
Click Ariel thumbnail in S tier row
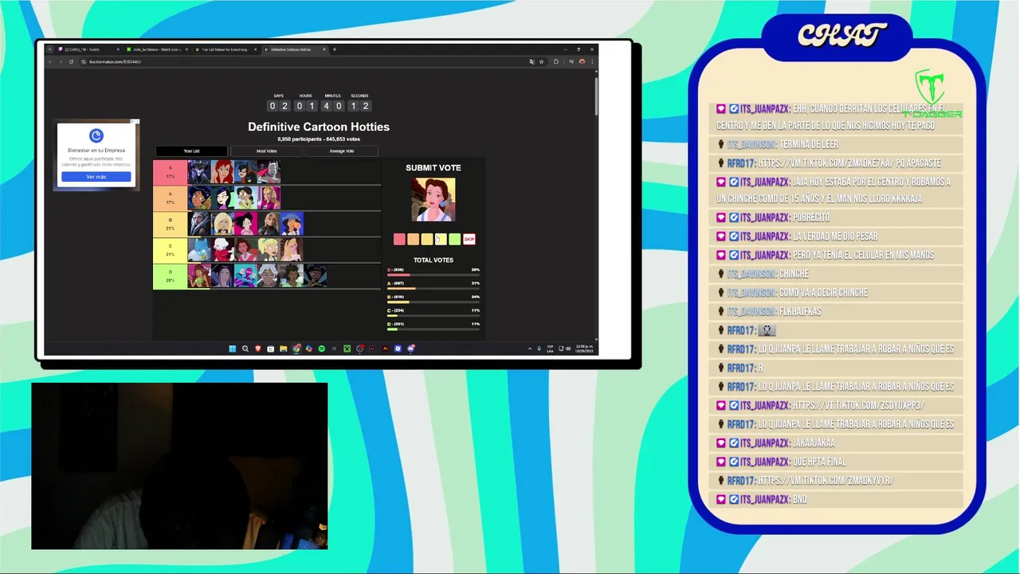(222, 172)
